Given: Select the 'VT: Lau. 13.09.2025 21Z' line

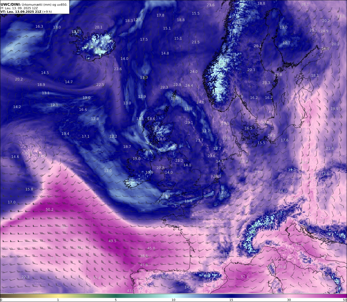Looking at the screenshot, I should [21, 12].
